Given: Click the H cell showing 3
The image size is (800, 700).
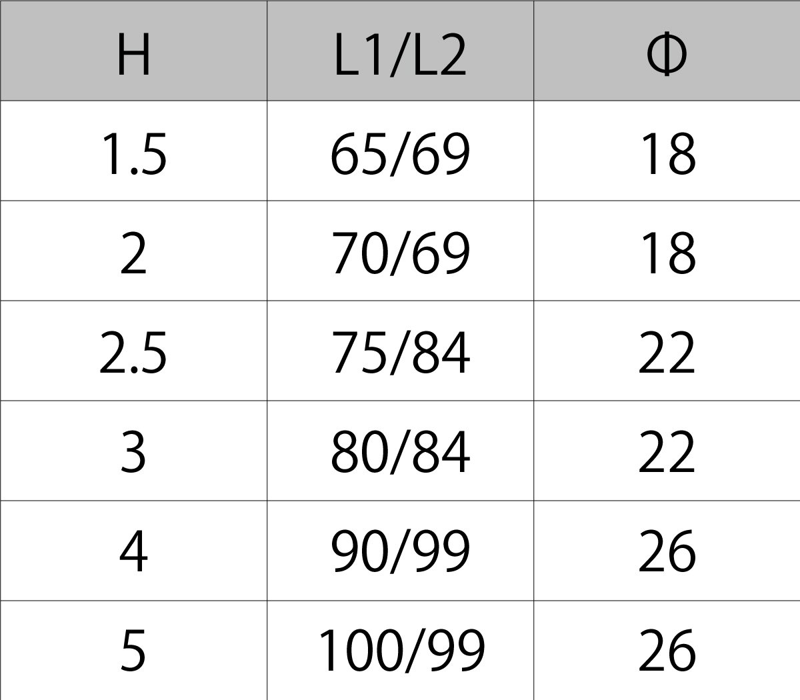Looking at the screenshot, I should pyautogui.click(x=133, y=453).
